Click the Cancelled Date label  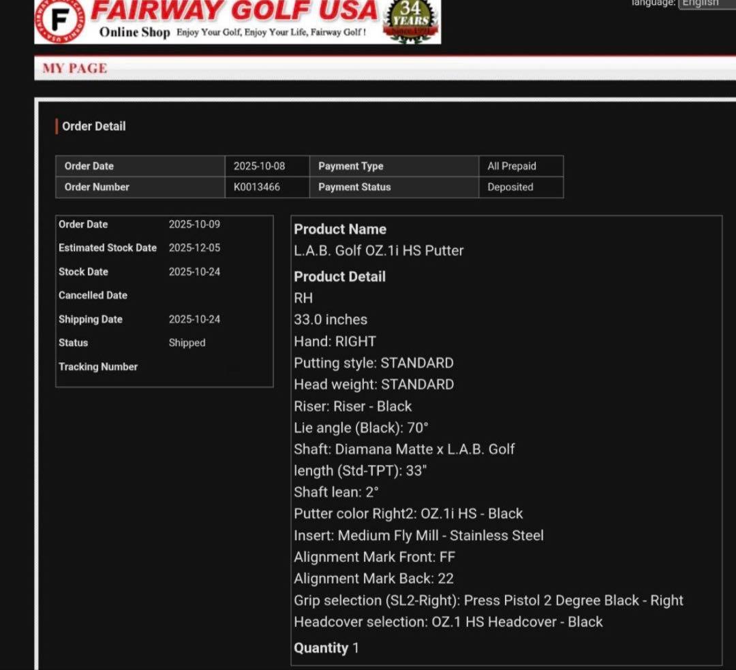click(93, 296)
